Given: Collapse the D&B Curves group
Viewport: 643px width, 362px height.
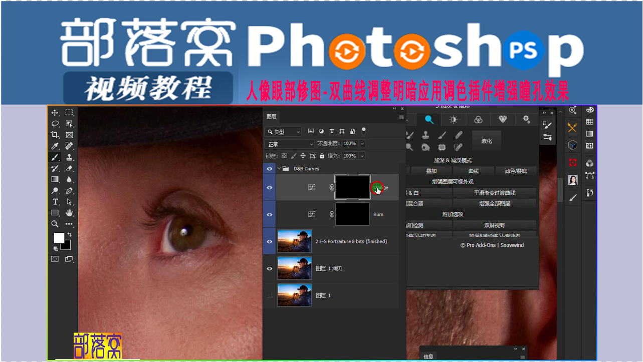Looking at the screenshot, I should click(x=279, y=169).
